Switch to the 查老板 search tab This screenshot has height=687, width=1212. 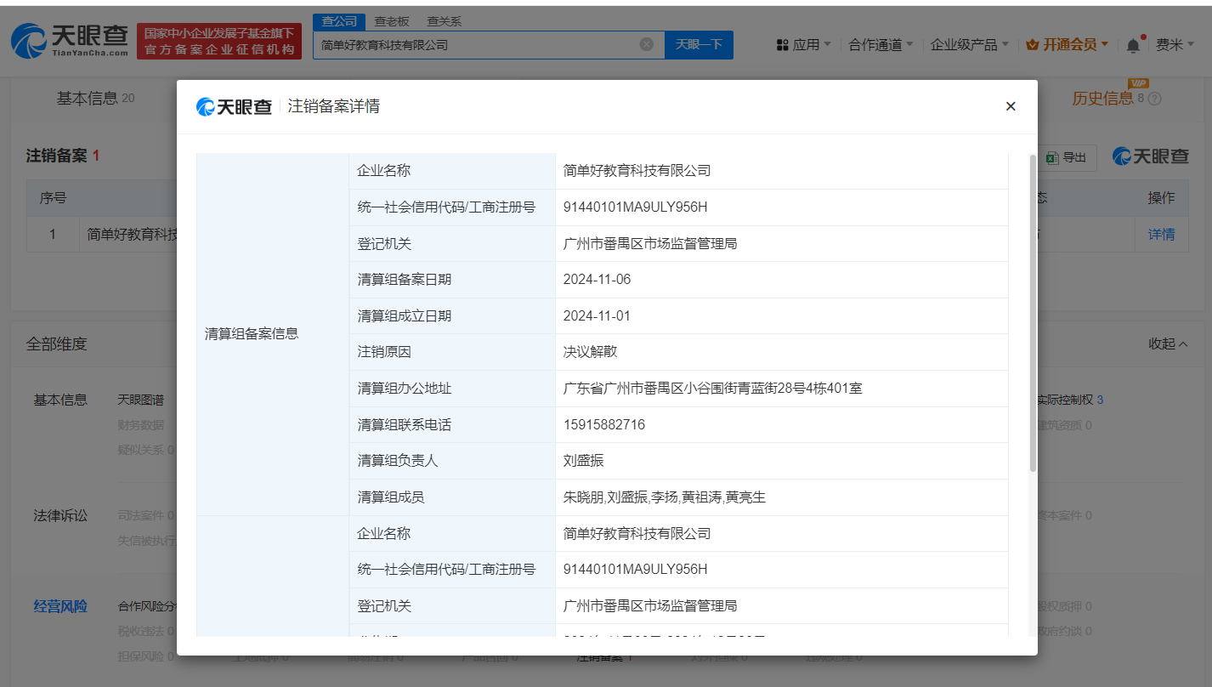pos(392,21)
